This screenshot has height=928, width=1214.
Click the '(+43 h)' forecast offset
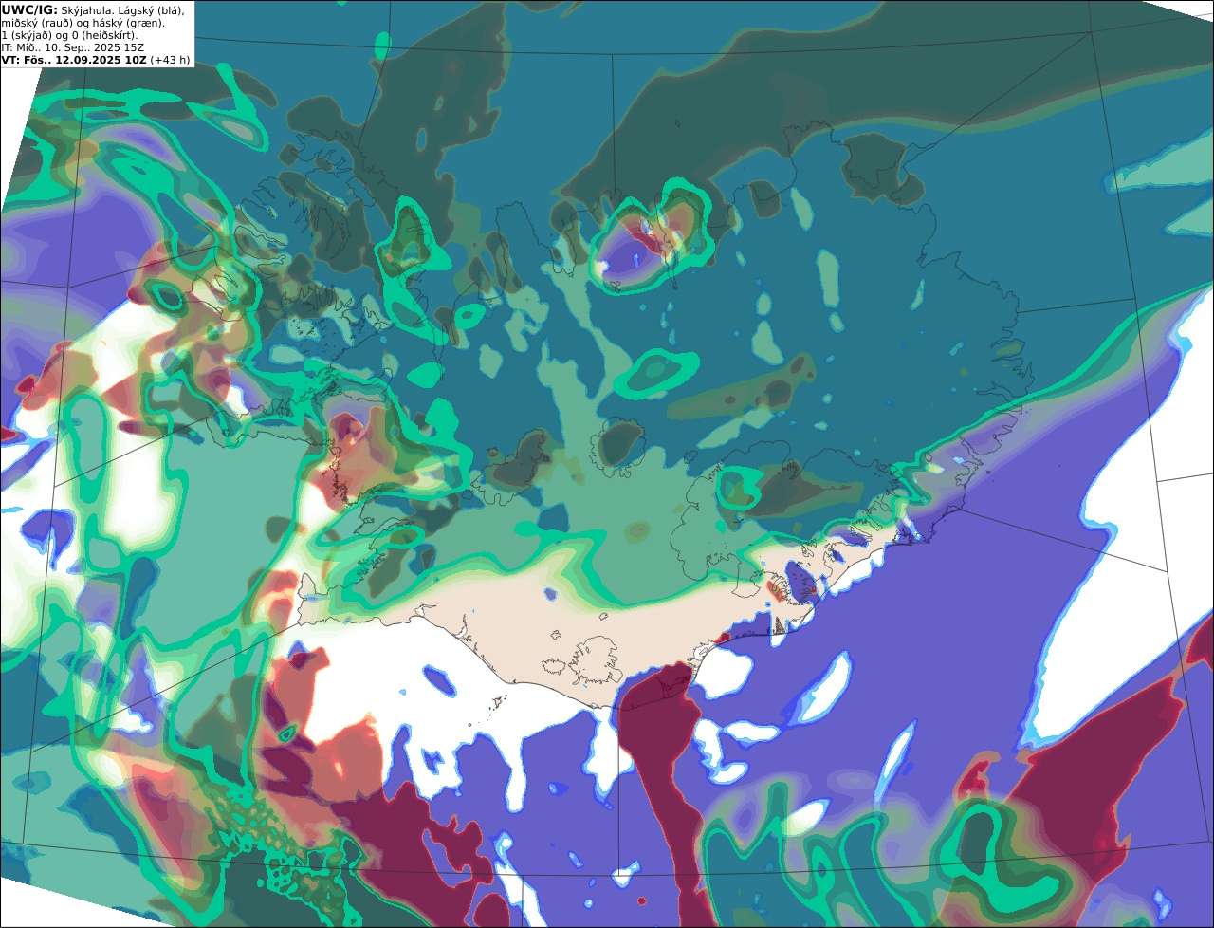tap(170, 60)
